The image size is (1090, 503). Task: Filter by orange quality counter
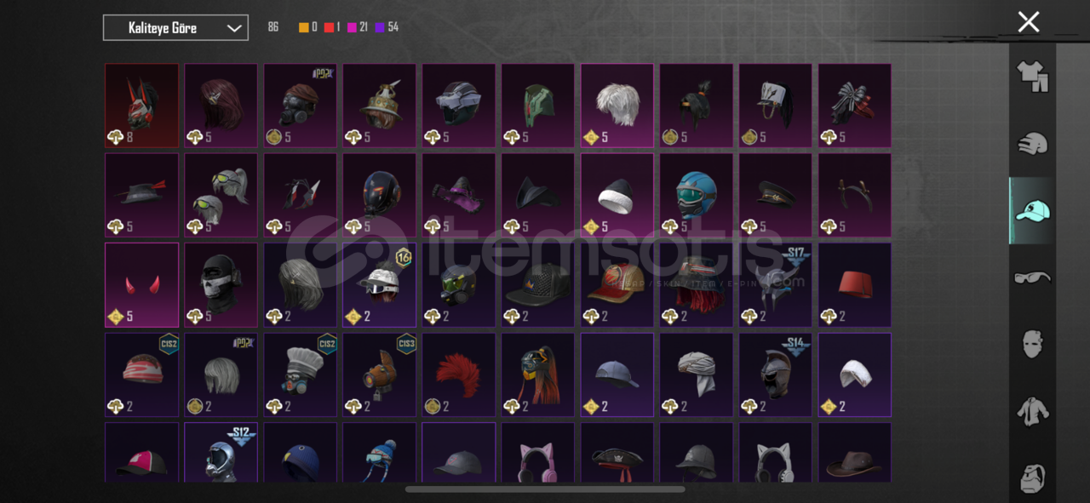point(307,27)
